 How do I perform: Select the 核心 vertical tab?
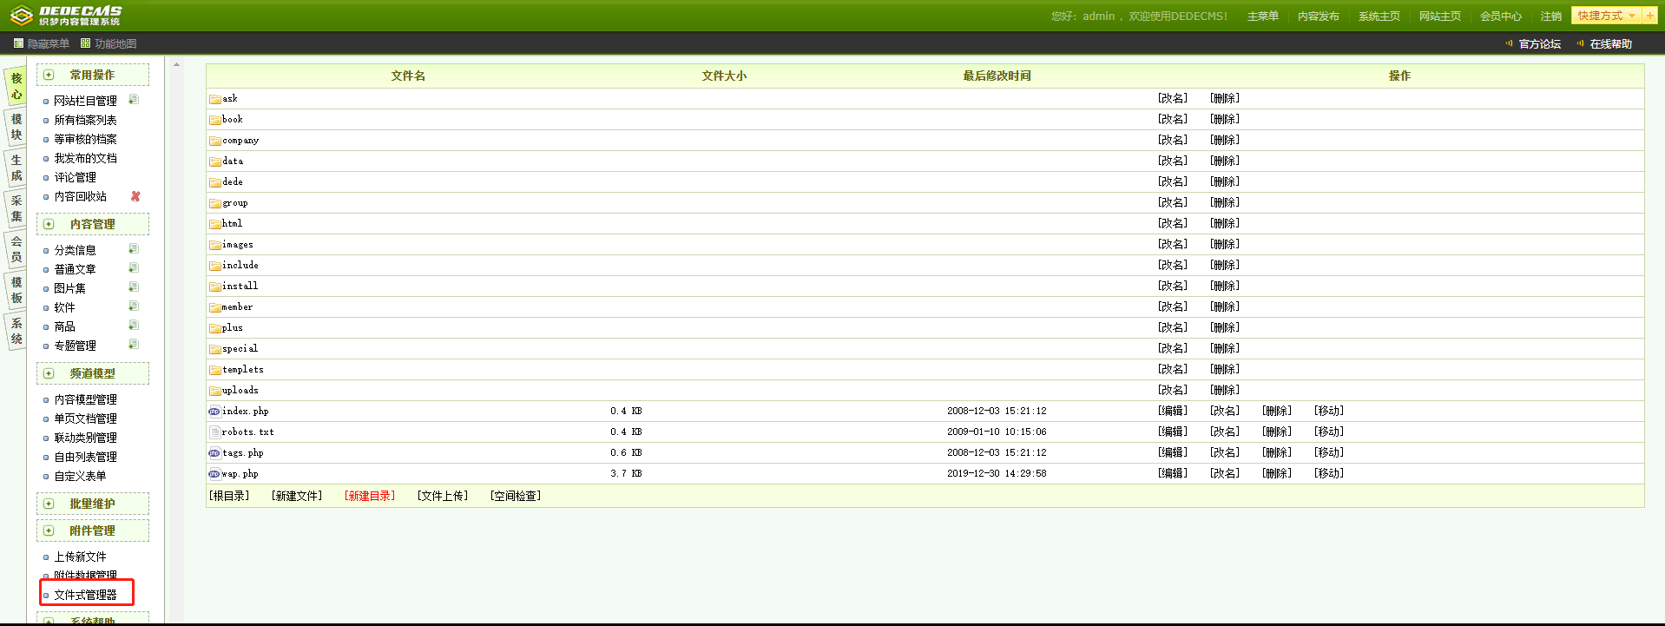tap(16, 86)
